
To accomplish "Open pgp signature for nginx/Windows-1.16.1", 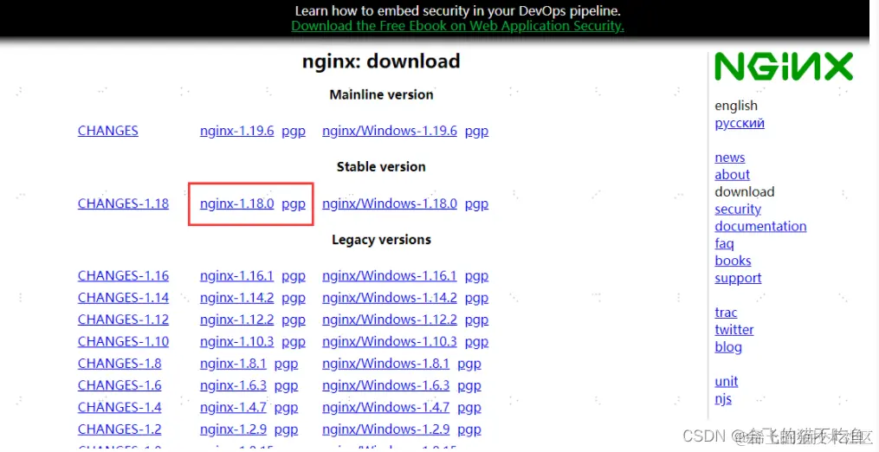I will (476, 277).
